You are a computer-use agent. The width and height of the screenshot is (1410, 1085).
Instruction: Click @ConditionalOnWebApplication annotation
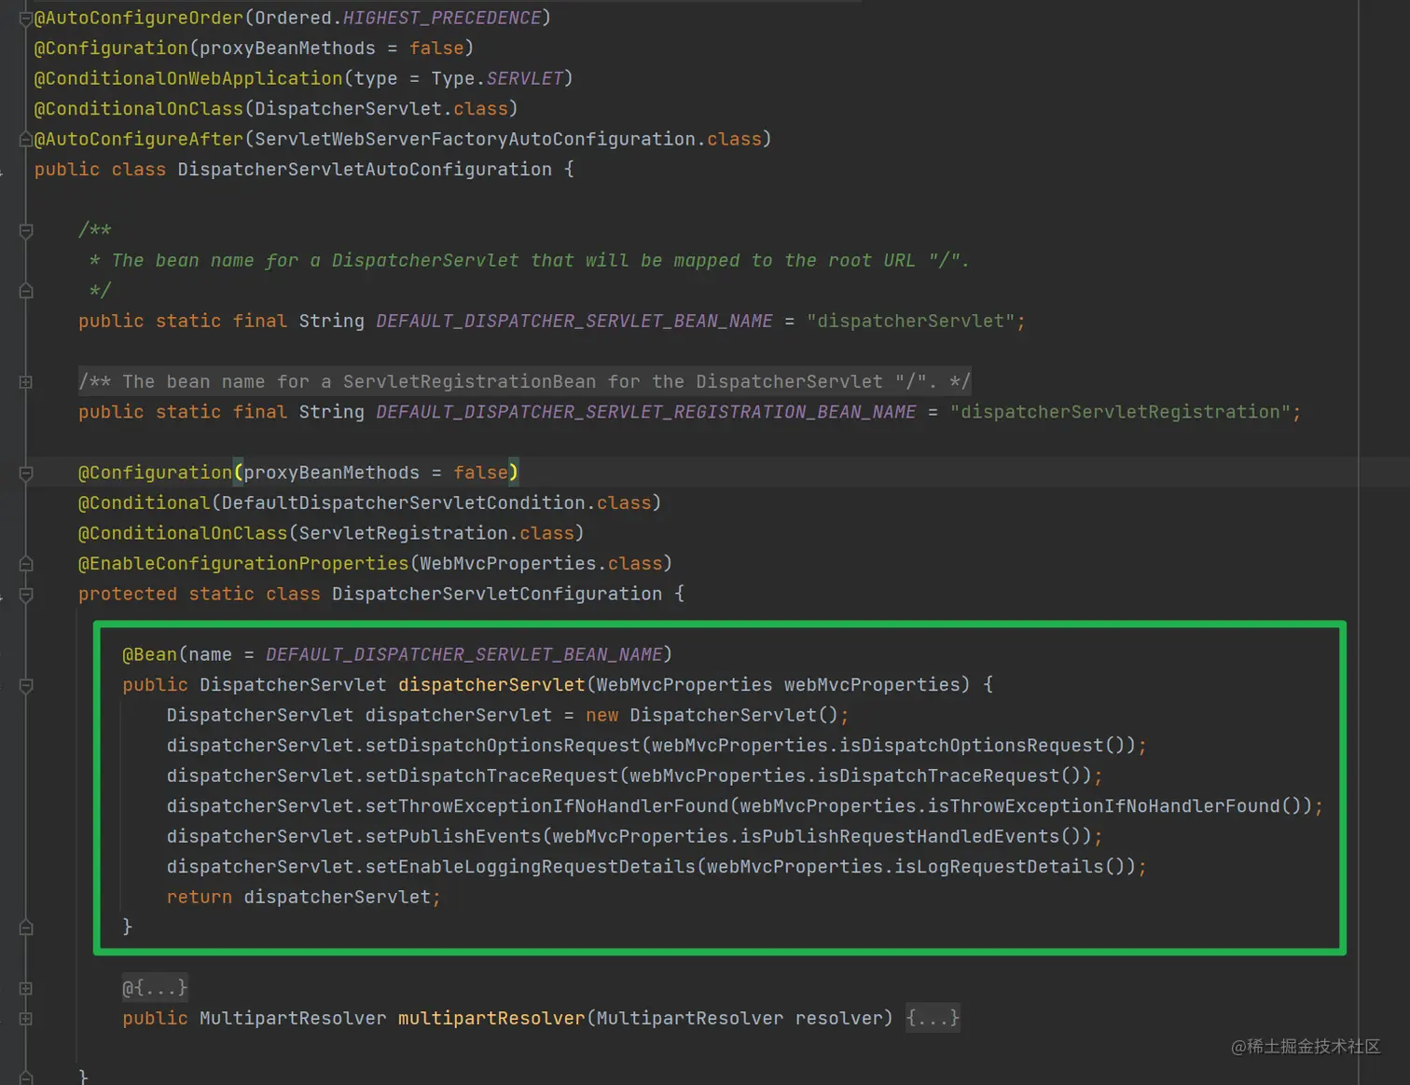188,78
